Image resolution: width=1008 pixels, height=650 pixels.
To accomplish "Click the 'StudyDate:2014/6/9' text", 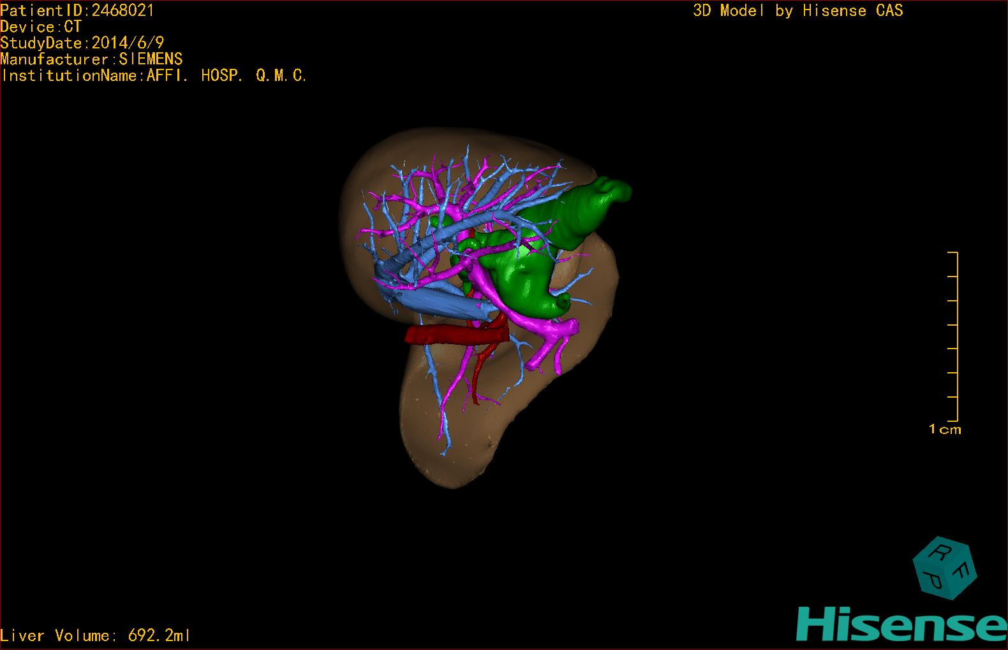I will click(x=82, y=43).
